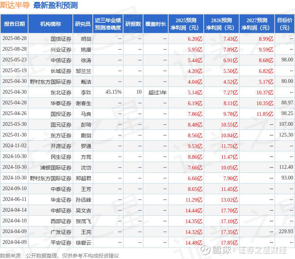Screen dimensions: 295x259
Task: Click researcher name 郑超君
Action: pos(83,179)
